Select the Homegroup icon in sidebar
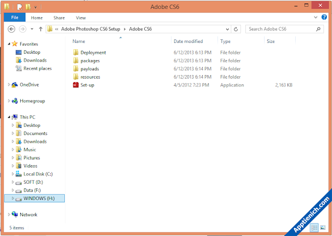Viewport: 332px width, 236px height. (15, 101)
